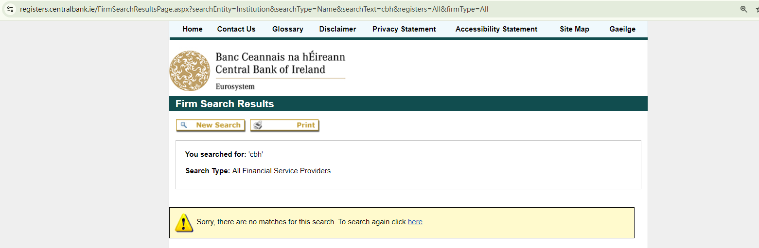Click the Central Bank of Ireland emblem logo
This screenshot has width=759, height=248.
coord(190,71)
